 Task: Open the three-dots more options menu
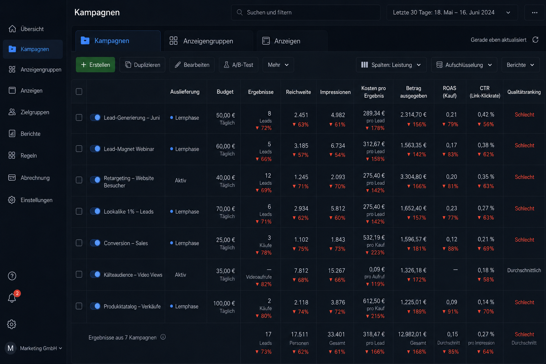click(x=535, y=12)
